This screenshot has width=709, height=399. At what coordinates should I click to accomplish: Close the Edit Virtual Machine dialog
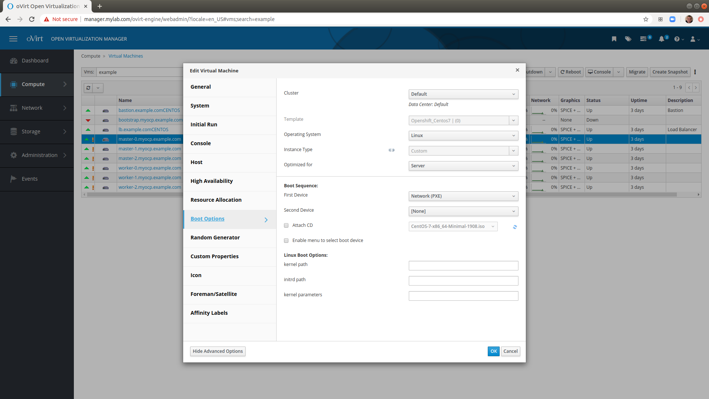point(517,70)
